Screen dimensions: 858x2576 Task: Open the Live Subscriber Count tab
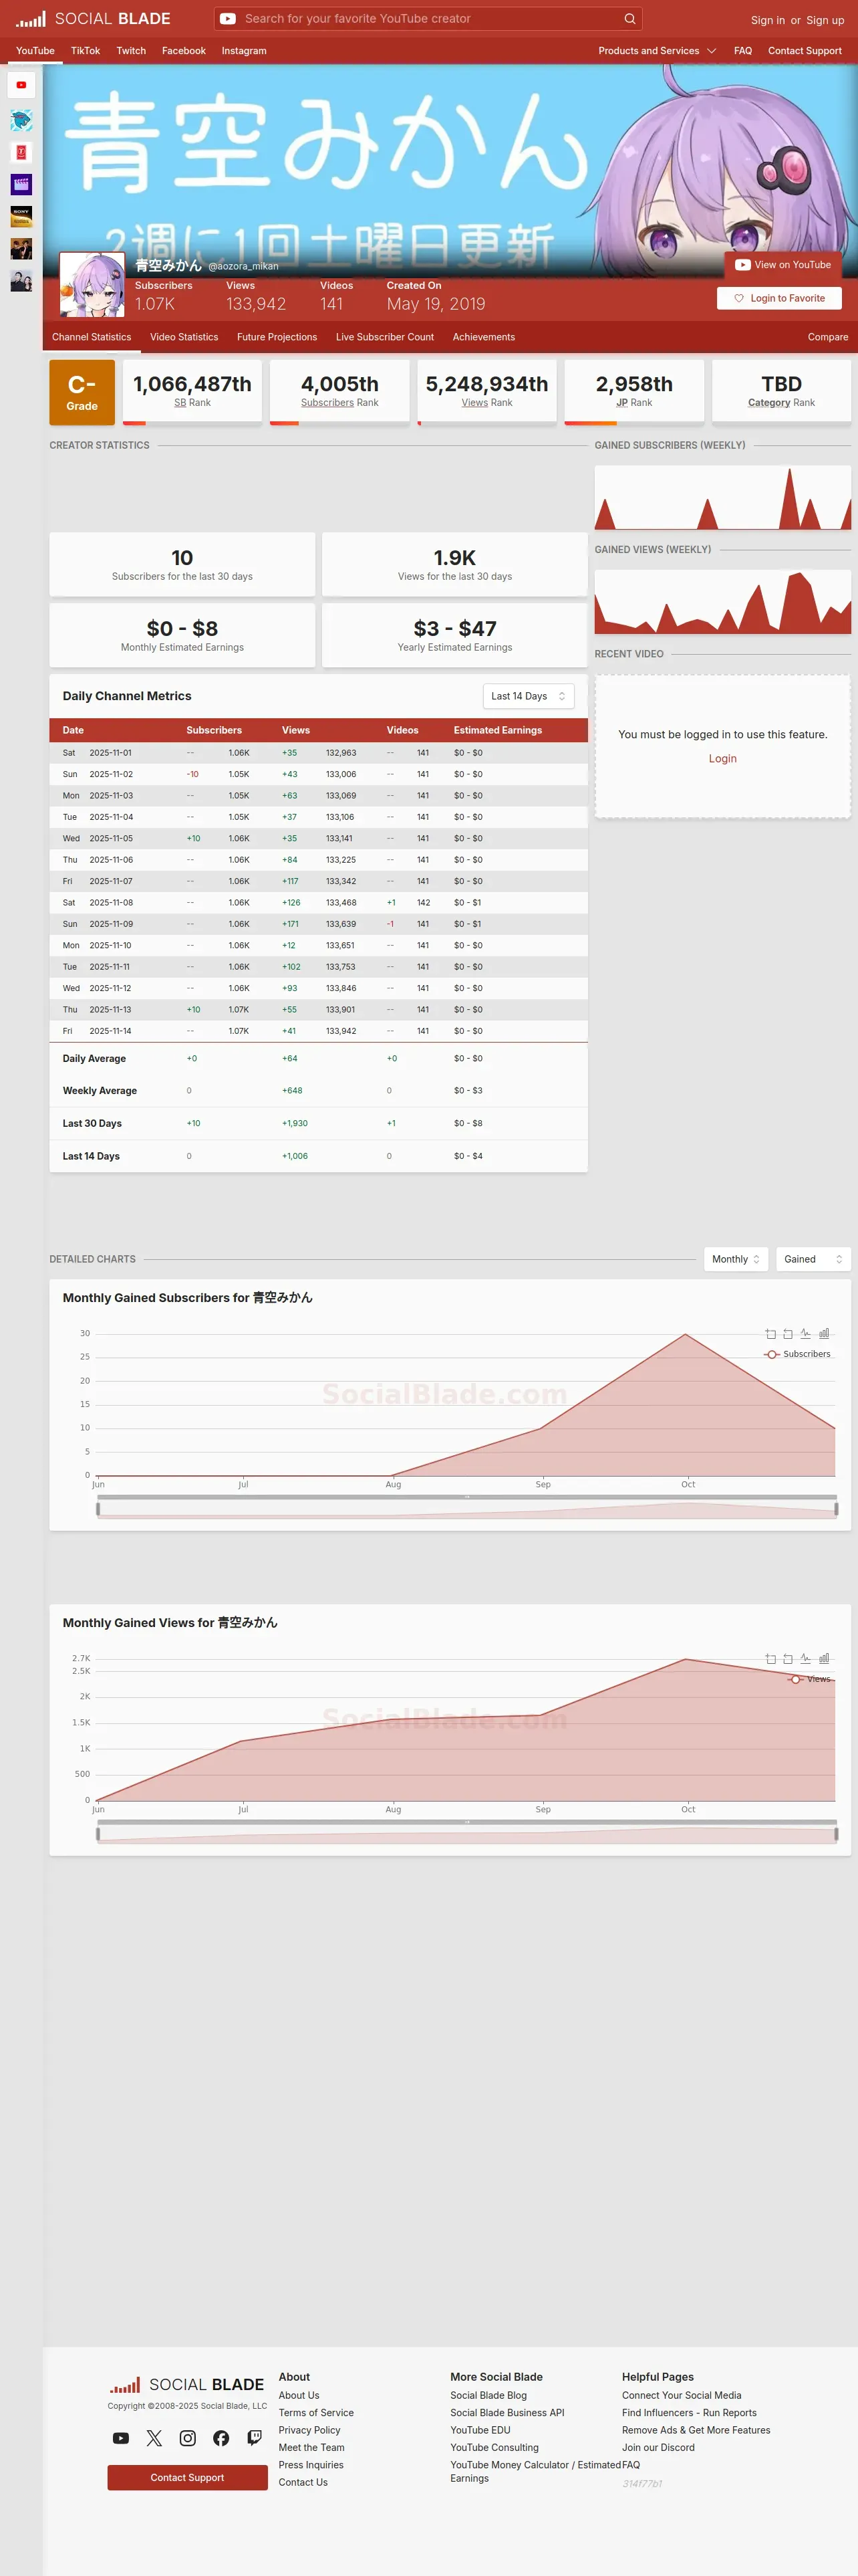(384, 337)
